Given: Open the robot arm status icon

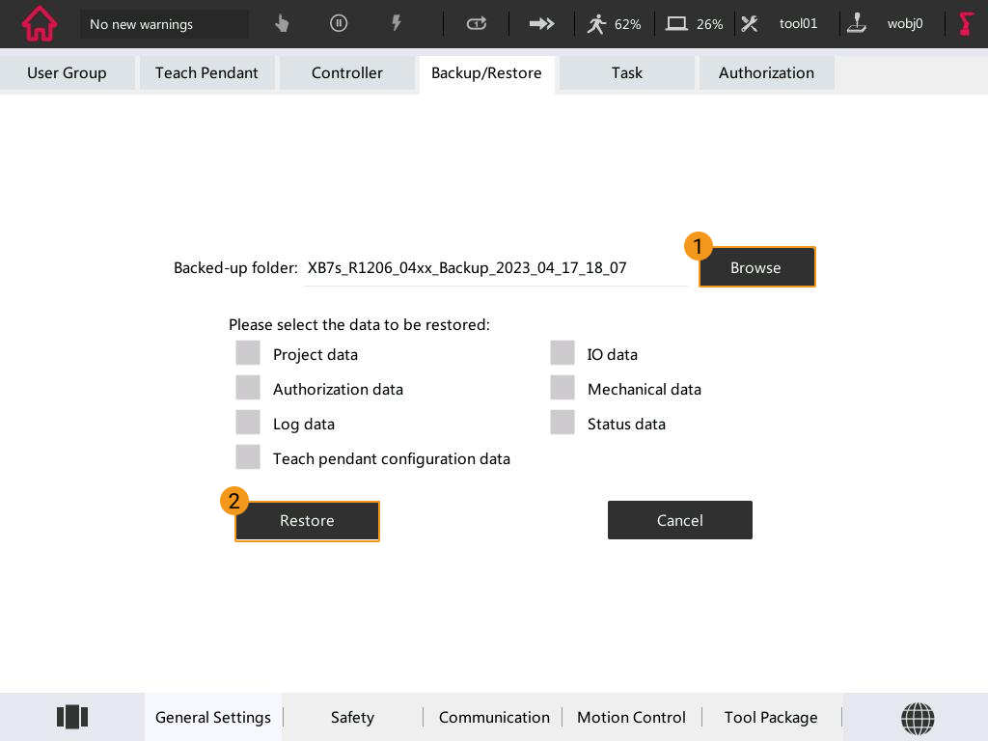Looking at the screenshot, I should [x=966, y=24].
